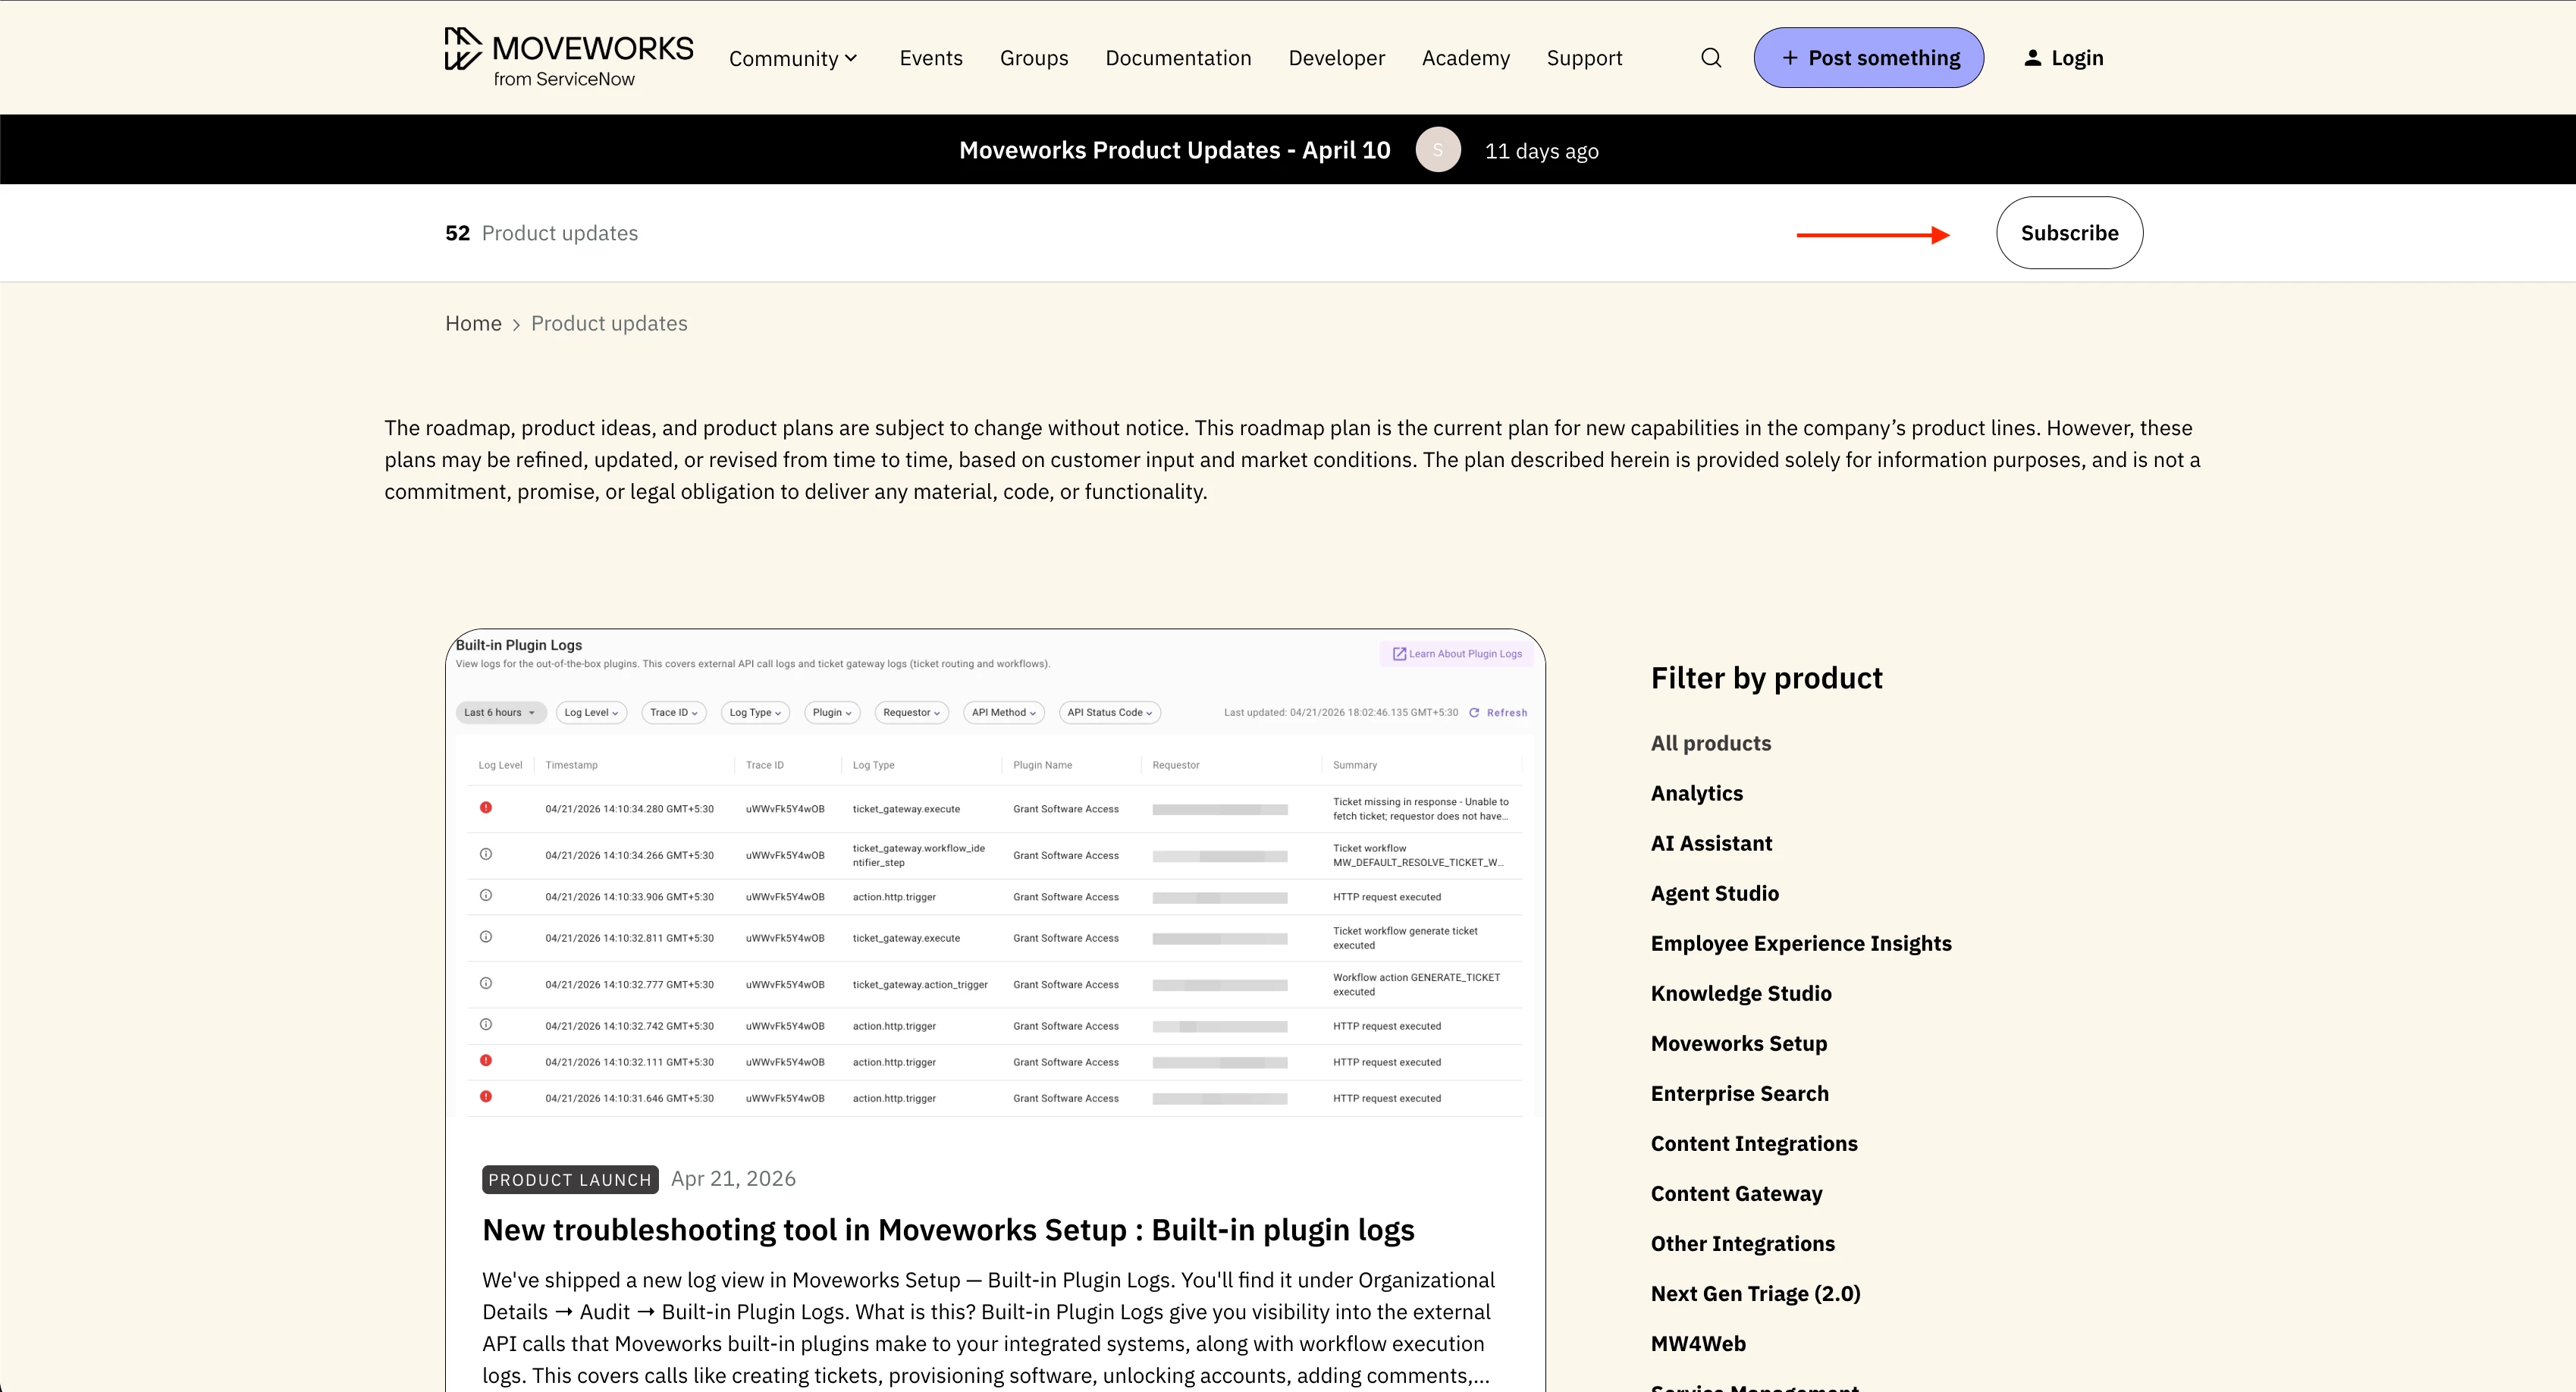Click the Login person icon
This screenshot has height=1392, width=2576.
2032,58
